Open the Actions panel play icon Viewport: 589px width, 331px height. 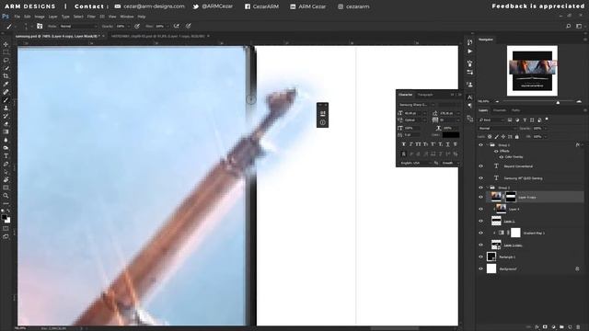(469, 51)
